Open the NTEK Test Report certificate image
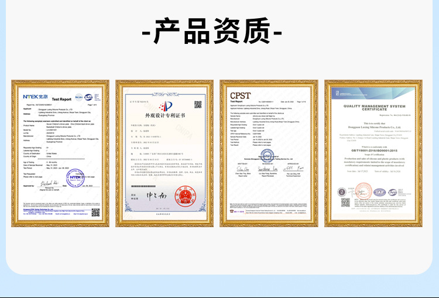The width and height of the screenshot is (439, 298). [60, 153]
